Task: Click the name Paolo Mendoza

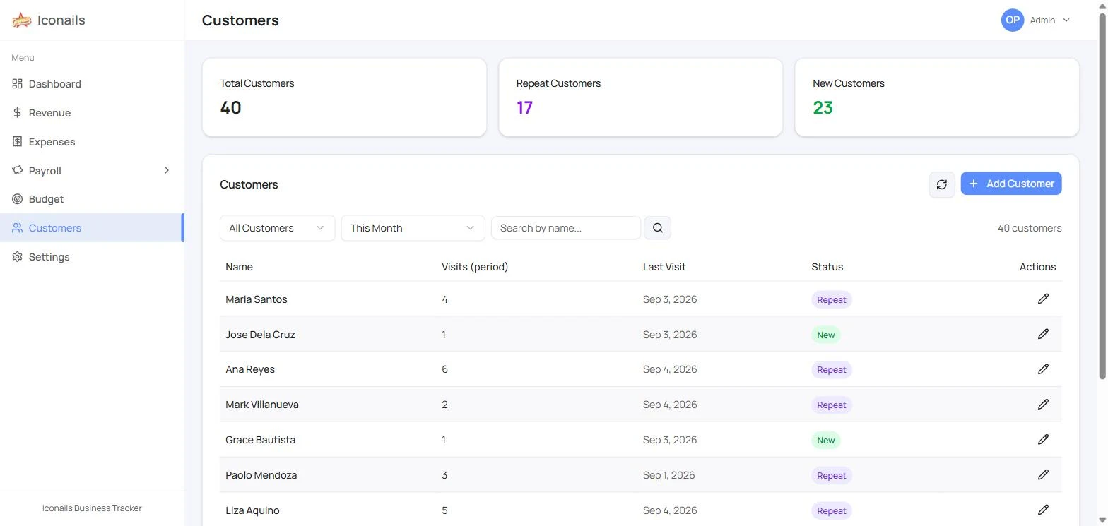Action: [x=261, y=475]
